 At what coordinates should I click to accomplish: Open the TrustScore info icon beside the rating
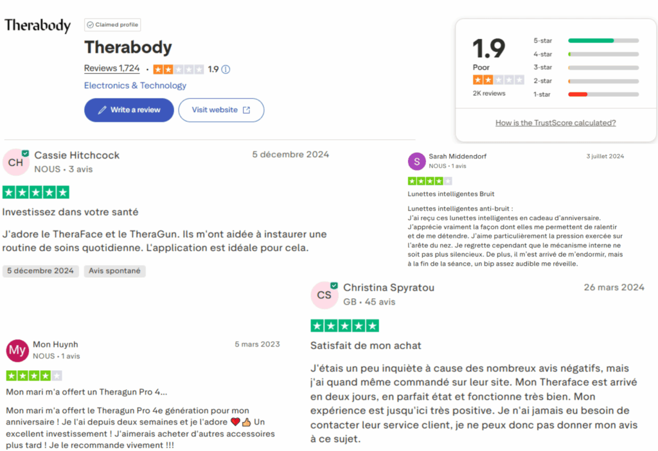click(225, 69)
